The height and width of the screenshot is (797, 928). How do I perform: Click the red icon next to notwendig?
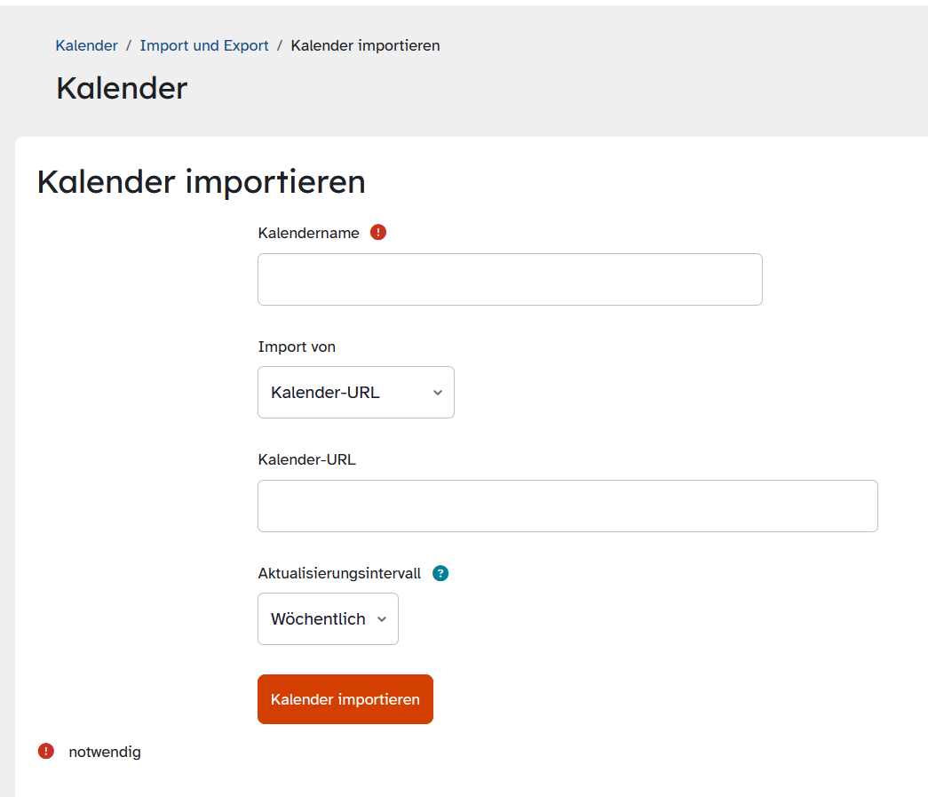pos(46,752)
